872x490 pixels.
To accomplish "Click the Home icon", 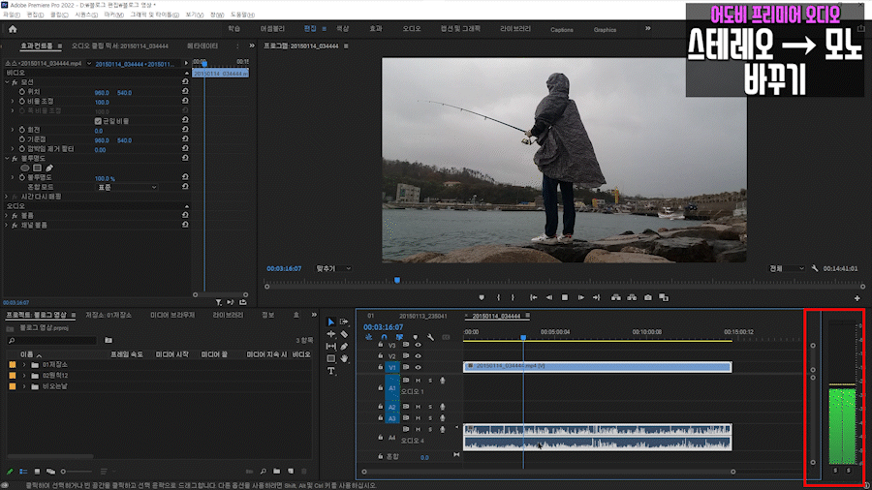I will (13, 29).
